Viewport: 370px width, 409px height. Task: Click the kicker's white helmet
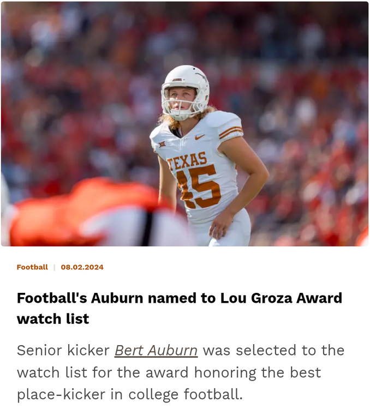tap(186, 79)
